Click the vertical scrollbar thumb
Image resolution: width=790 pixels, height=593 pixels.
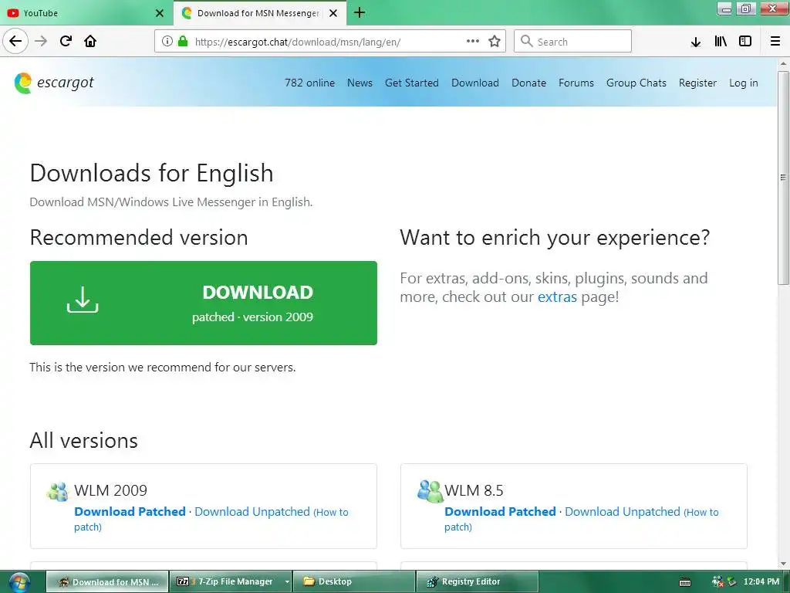(783, 178)
